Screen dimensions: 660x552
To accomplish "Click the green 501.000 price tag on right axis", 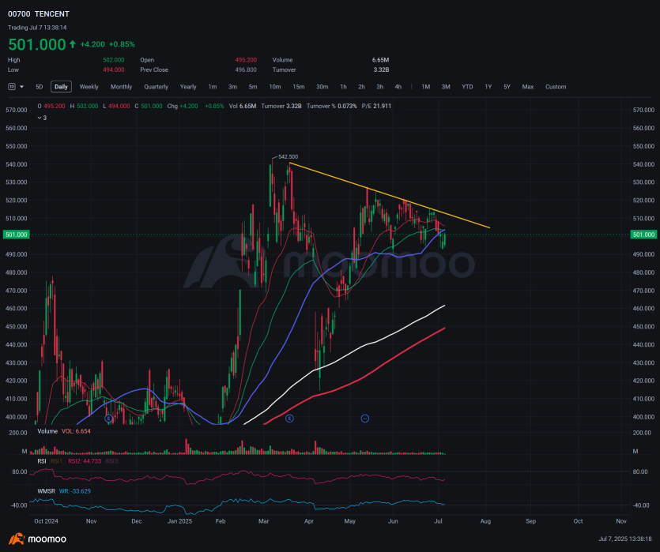I will (643, 235).
